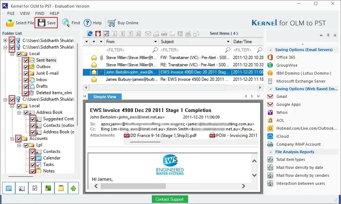Pin the right saving options panel
Screen dimensions: 341x204
coord(328,35)
